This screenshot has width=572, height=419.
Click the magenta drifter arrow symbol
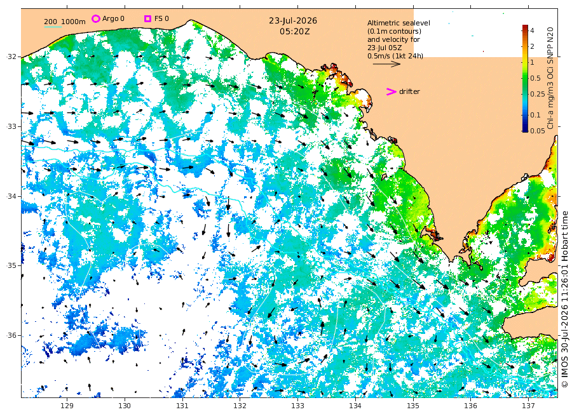click(x=391, y=92)
